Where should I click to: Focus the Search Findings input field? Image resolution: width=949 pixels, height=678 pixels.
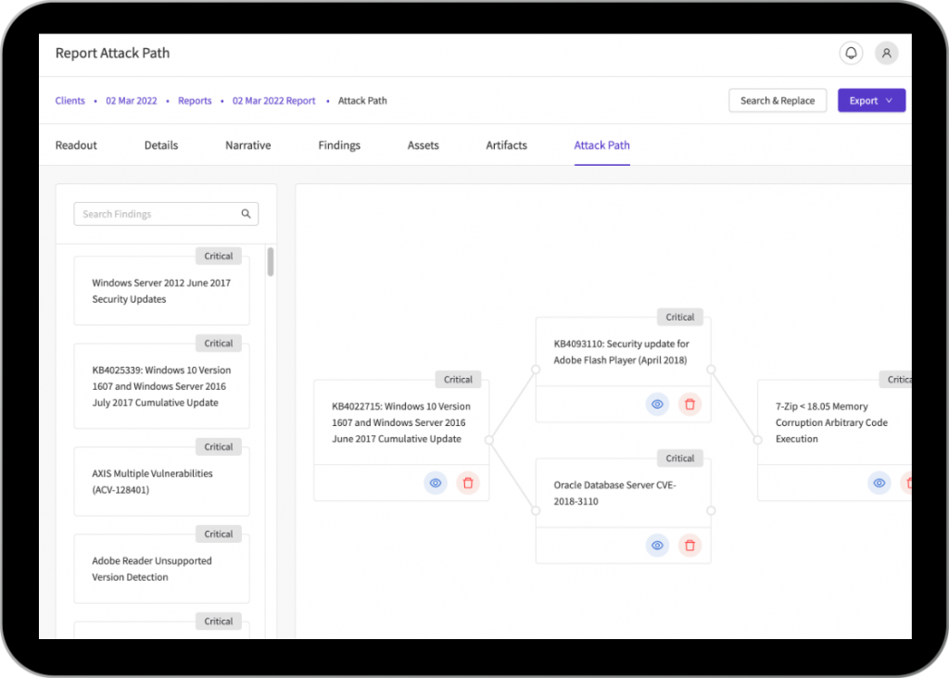158,214
